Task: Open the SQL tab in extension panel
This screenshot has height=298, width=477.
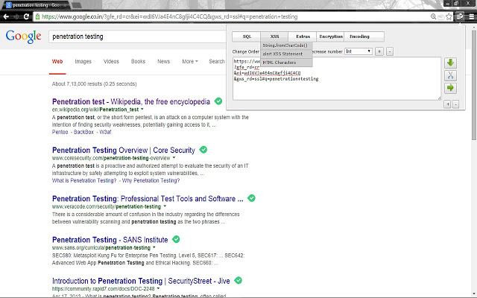Action: click(x=247, y=37)
